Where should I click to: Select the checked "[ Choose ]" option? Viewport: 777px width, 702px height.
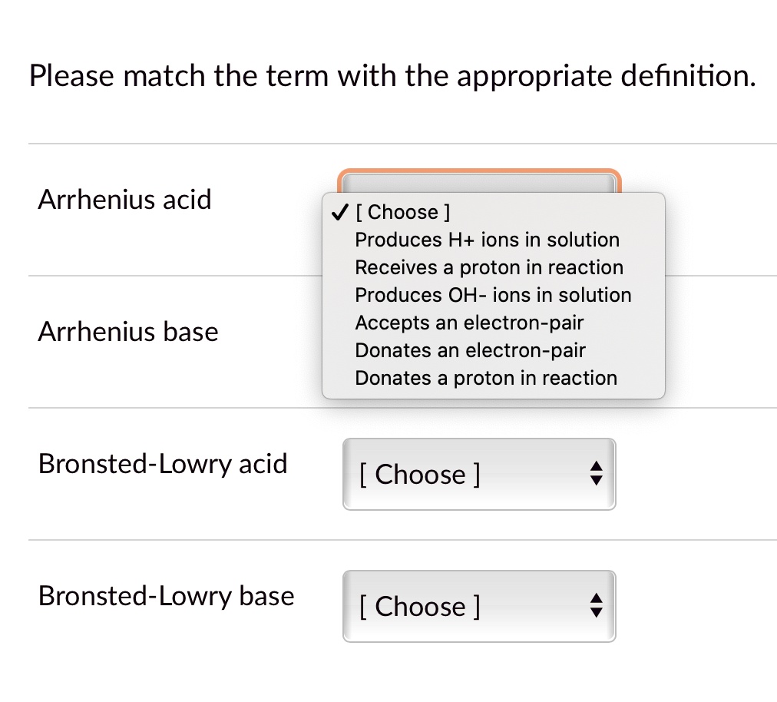(x=402, y=212)
